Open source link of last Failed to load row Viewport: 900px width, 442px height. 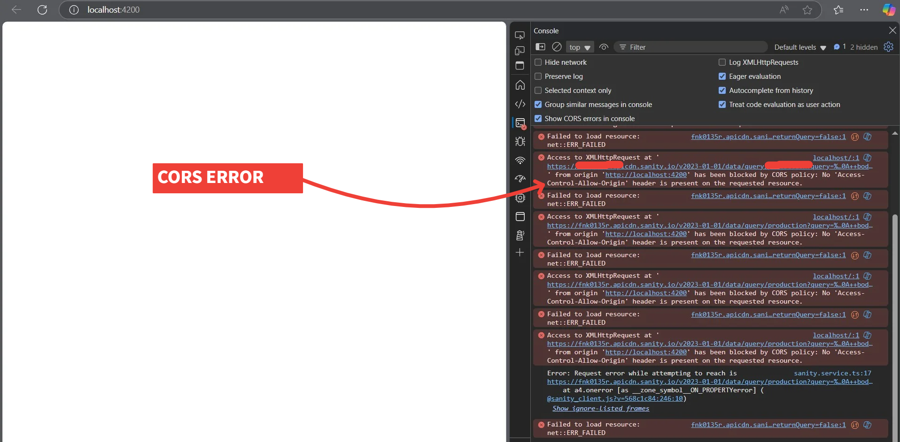coord(768,425)
